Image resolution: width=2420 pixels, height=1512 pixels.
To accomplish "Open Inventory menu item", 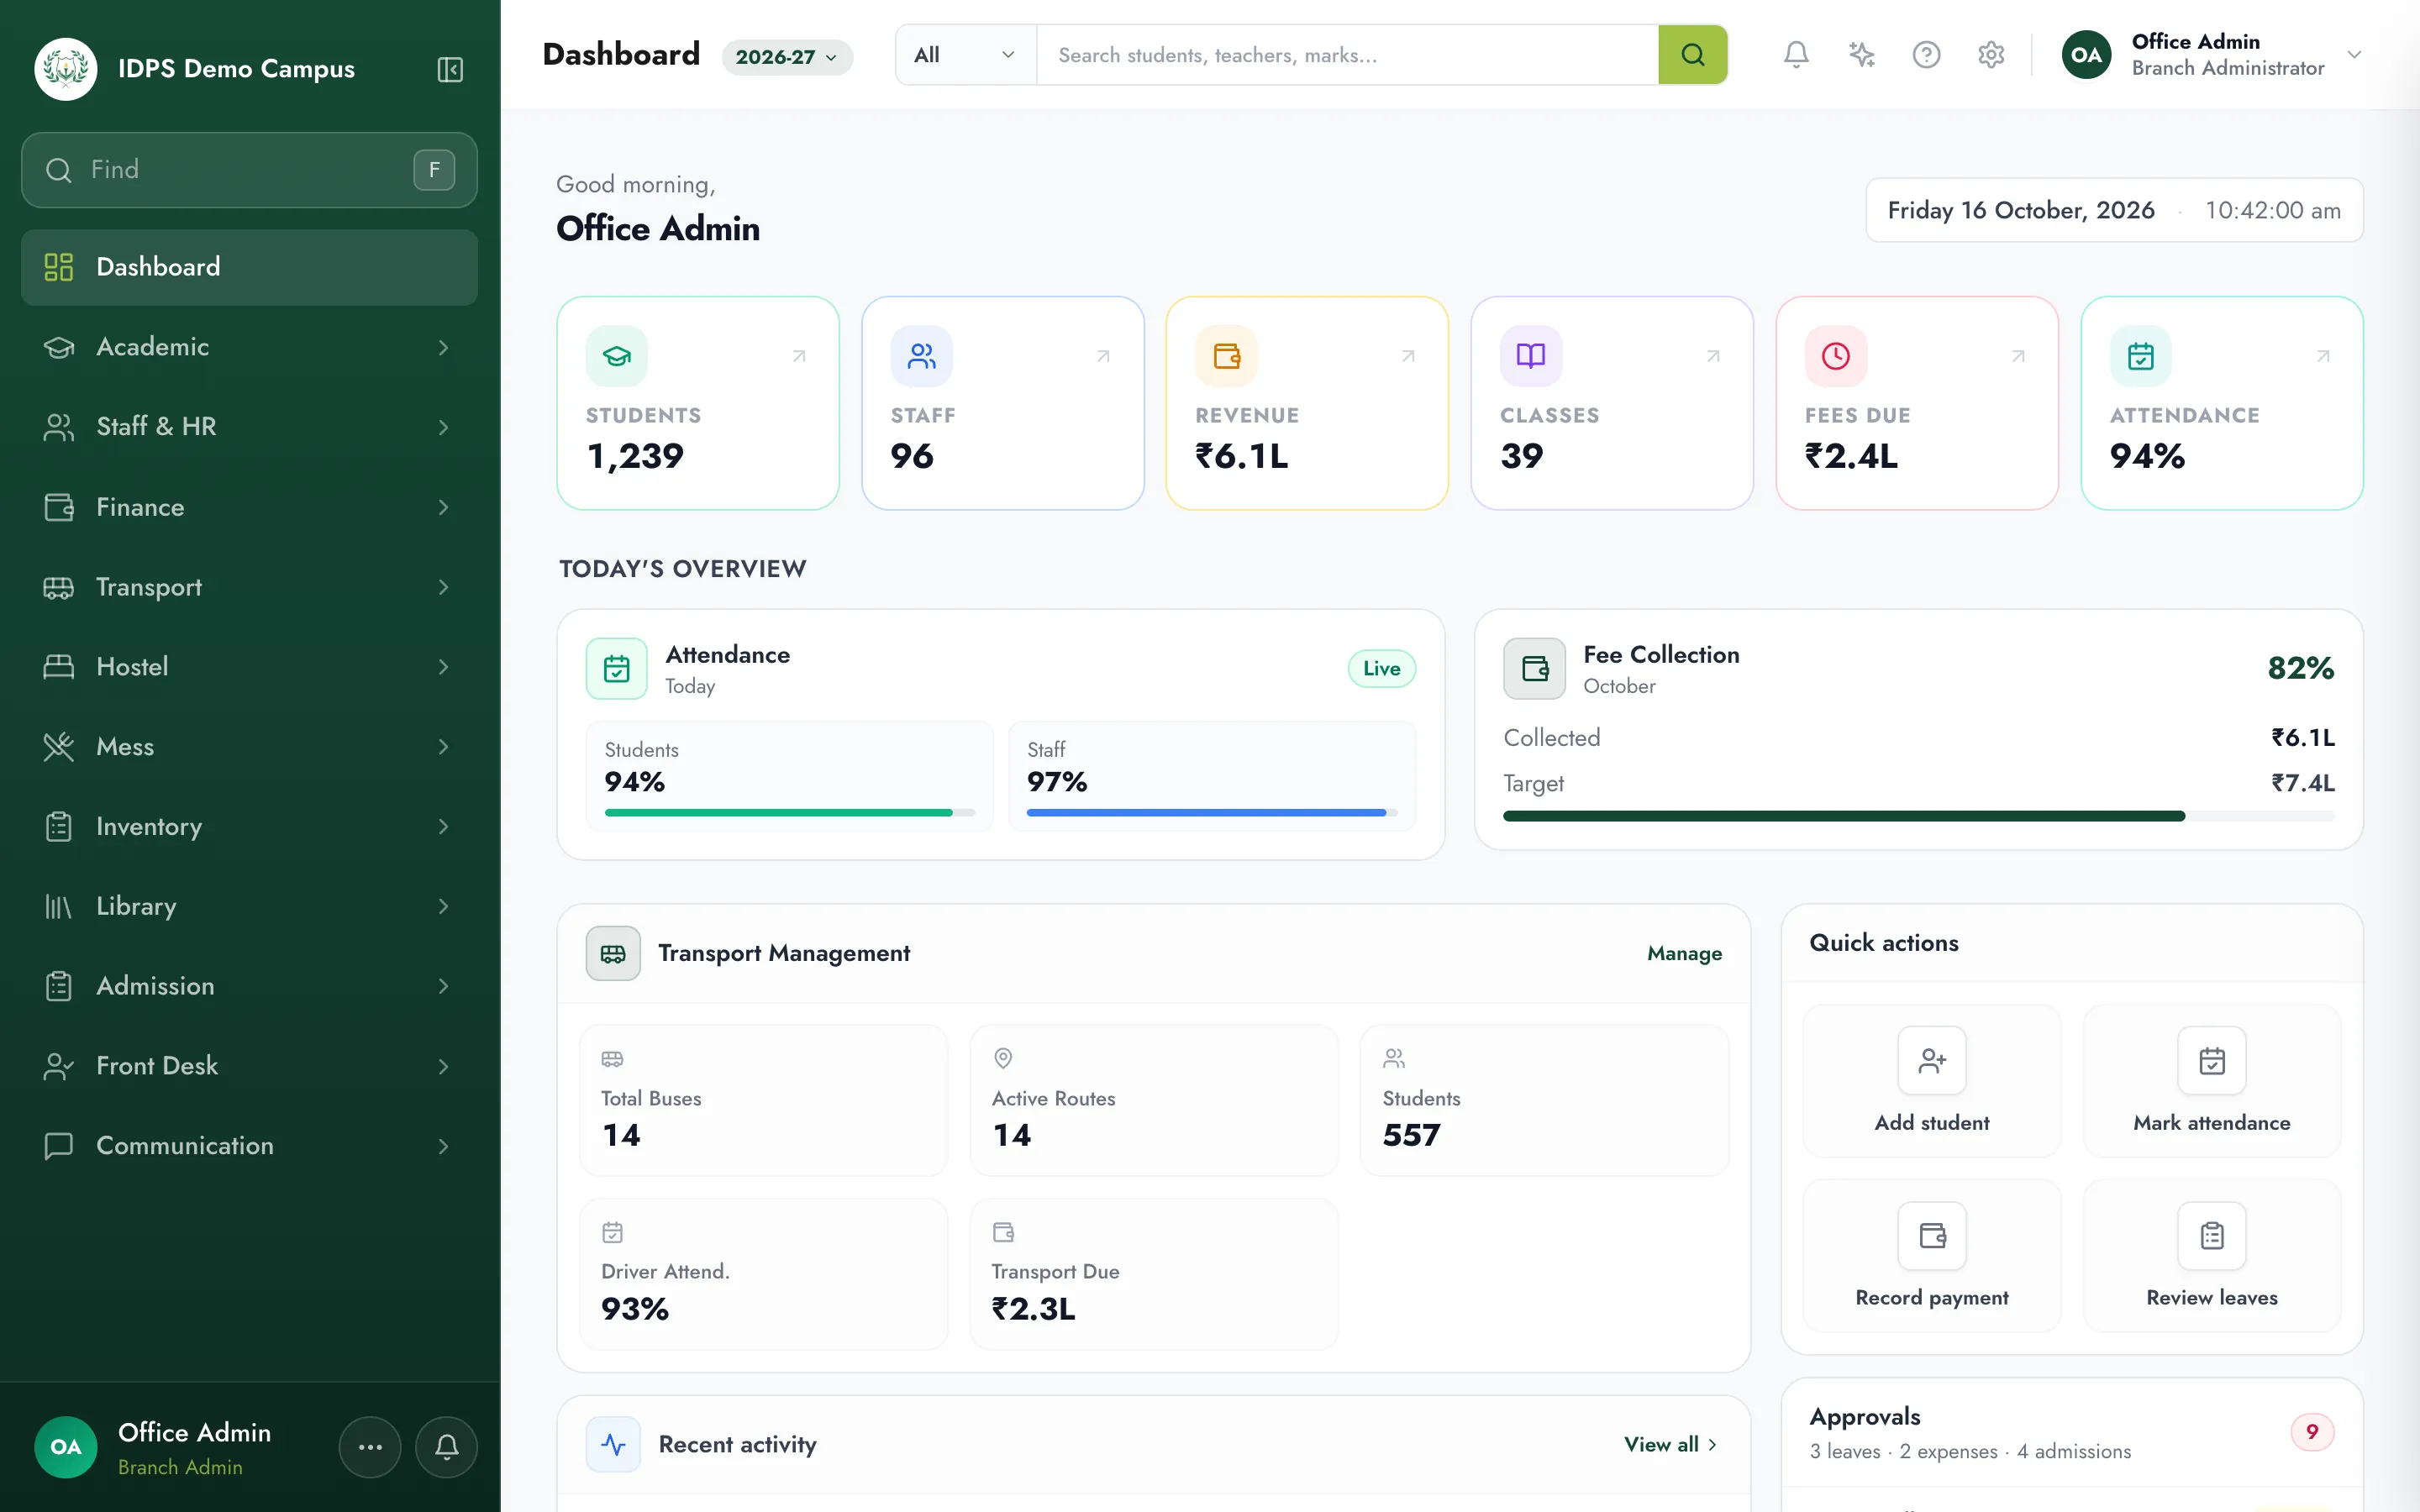I will 249,827.
